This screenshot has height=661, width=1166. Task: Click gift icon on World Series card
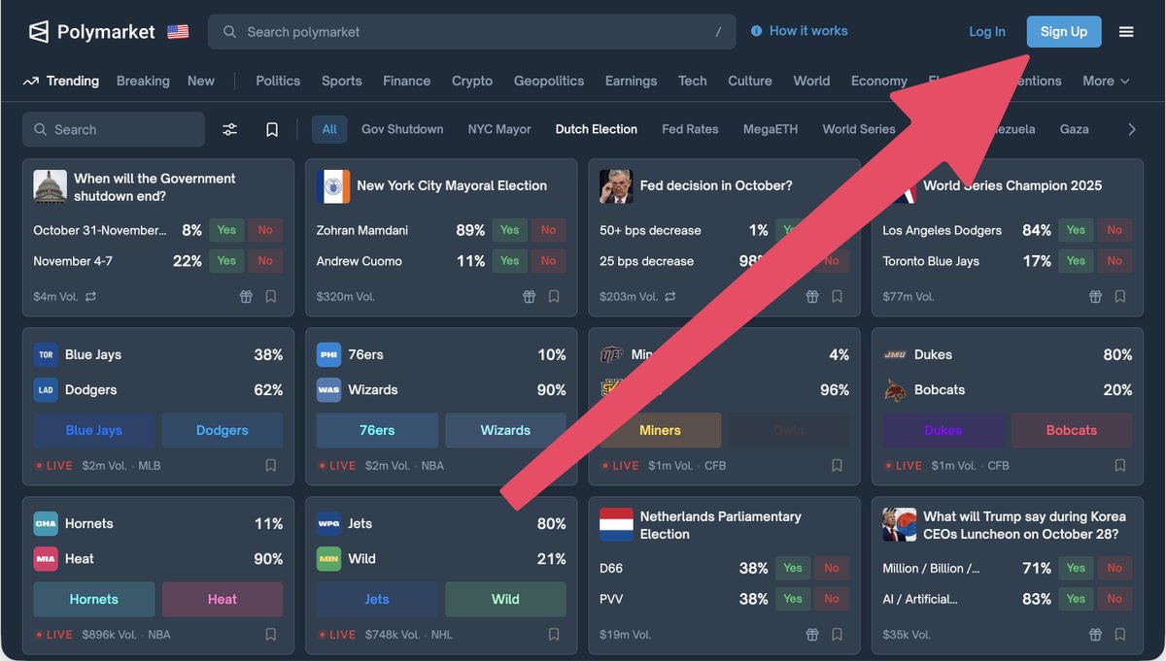coord(1095,297)
